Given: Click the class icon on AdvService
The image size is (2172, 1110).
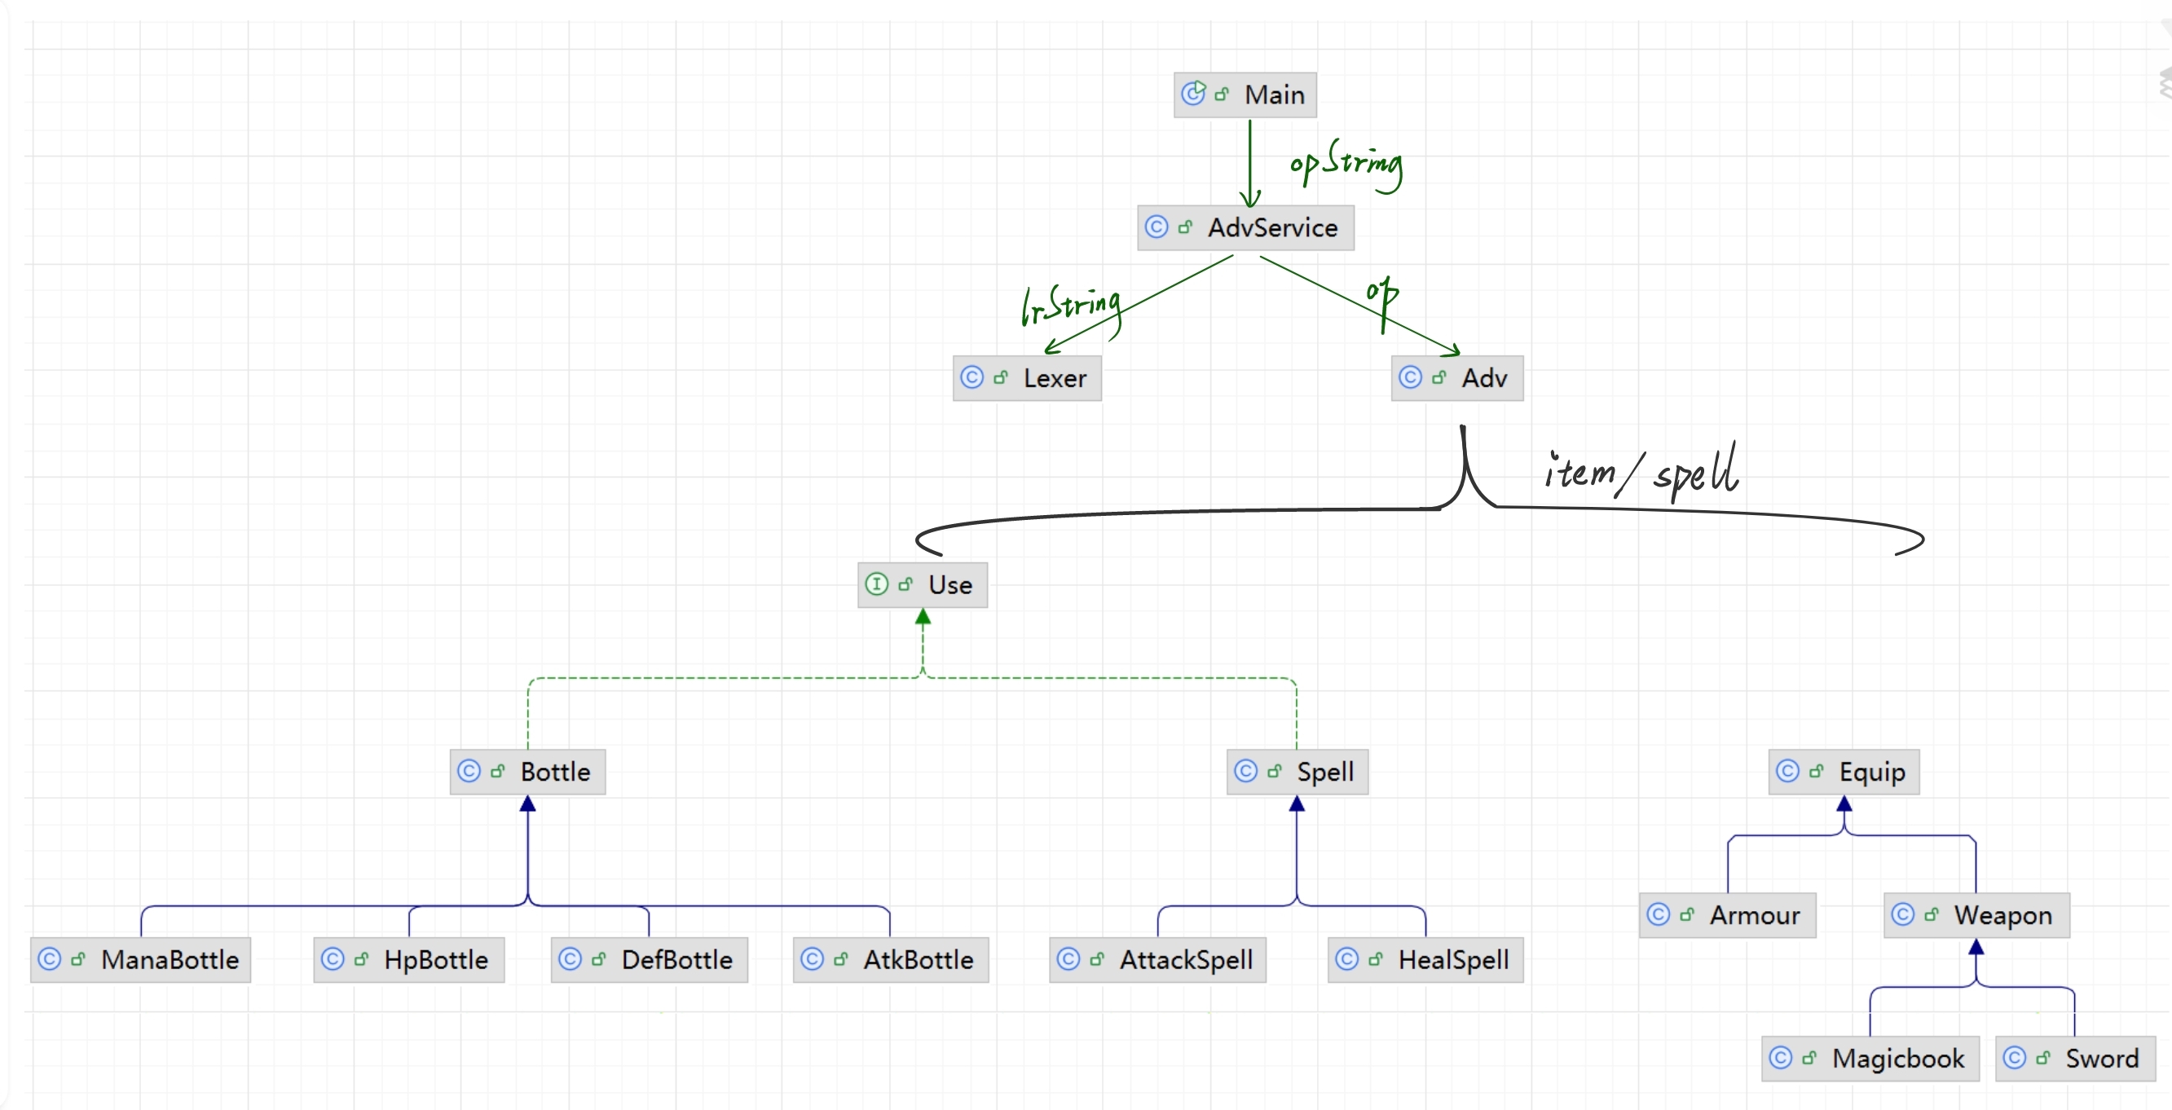Looking at the screenshot, I should point(1156,227).
